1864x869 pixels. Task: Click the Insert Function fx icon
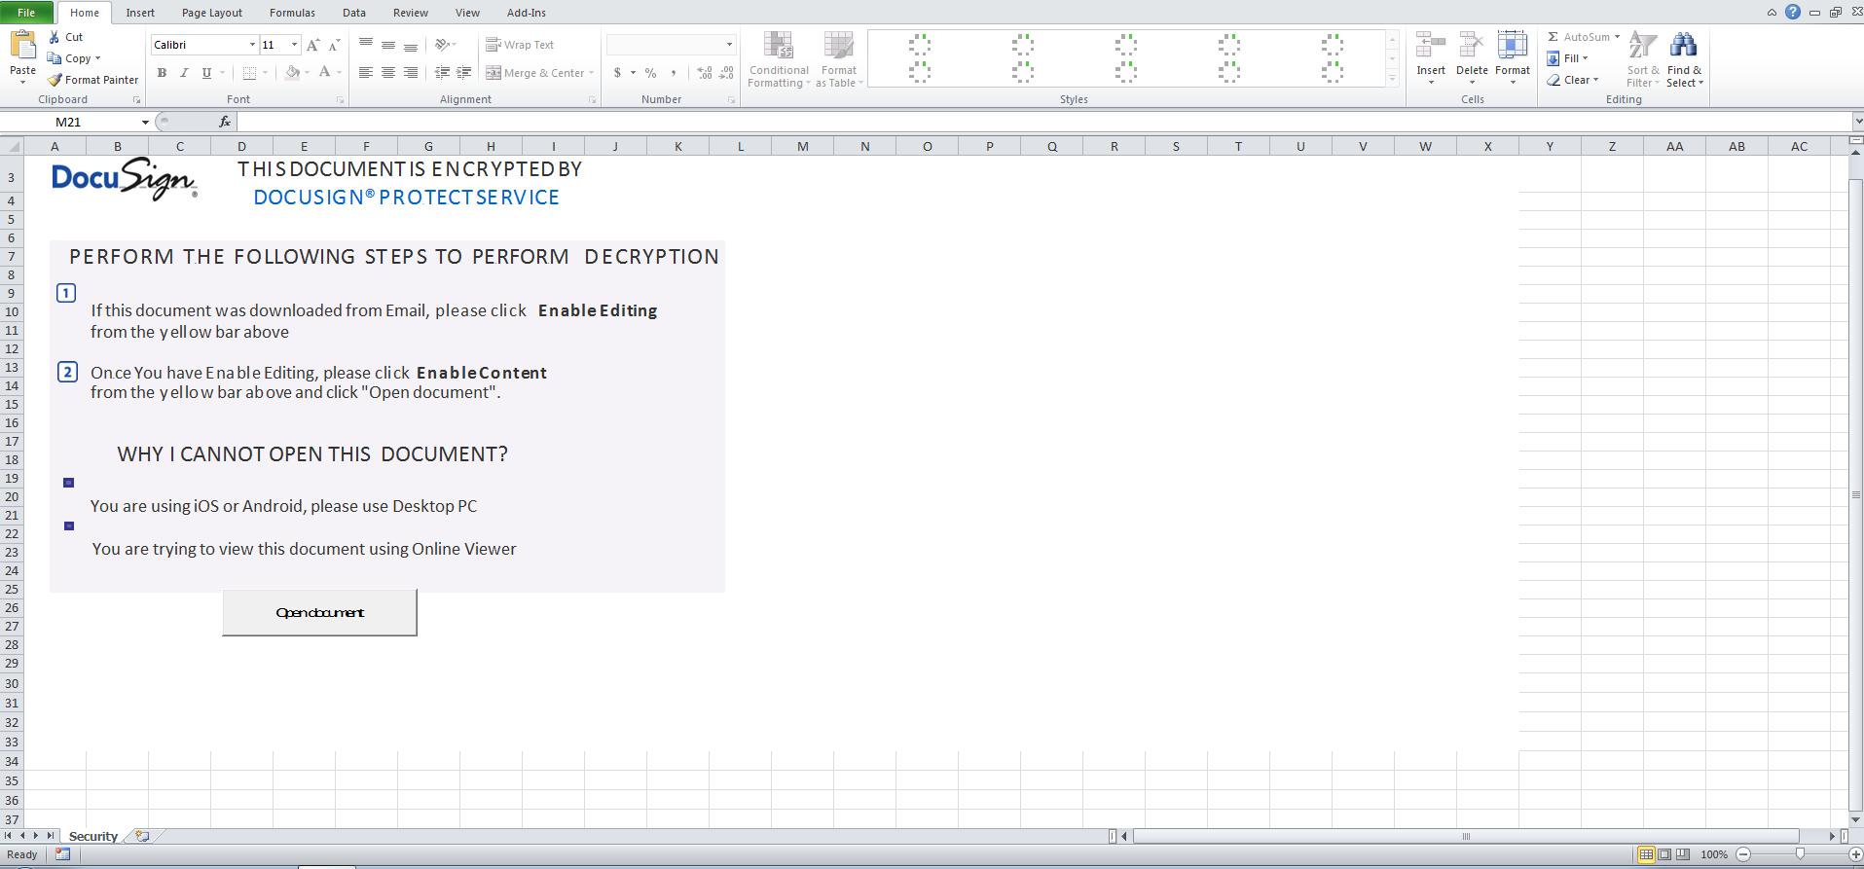point(225,122)
